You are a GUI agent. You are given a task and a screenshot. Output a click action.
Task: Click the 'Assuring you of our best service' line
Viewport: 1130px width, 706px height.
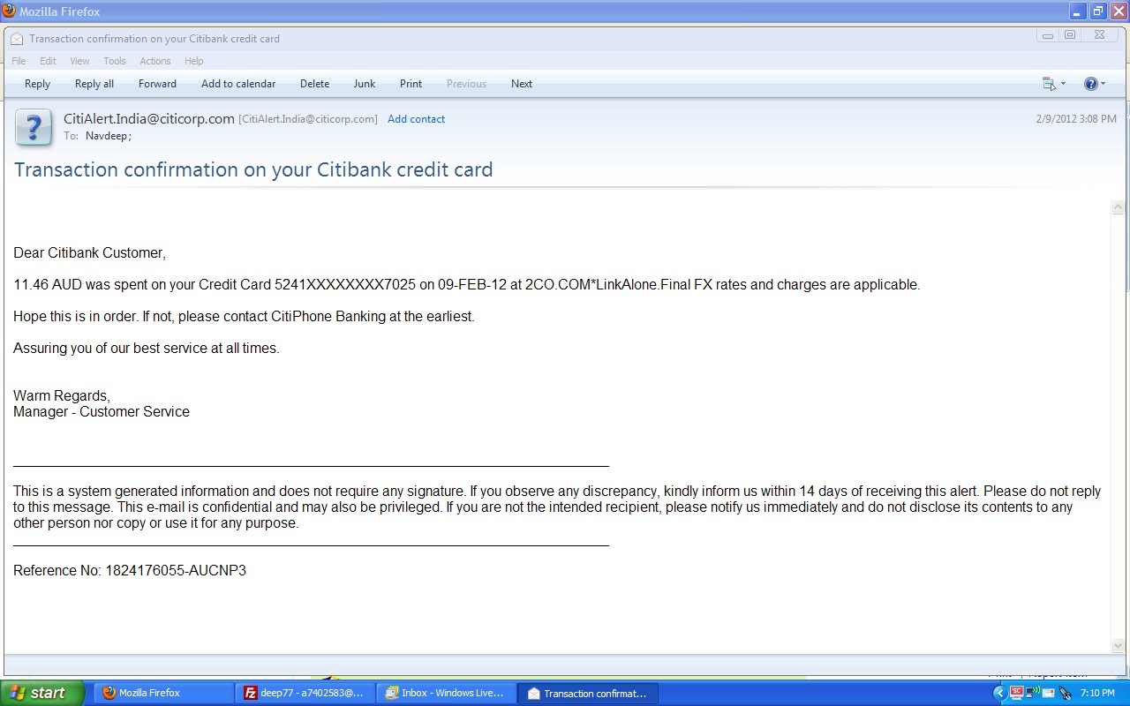click(147, 349)
